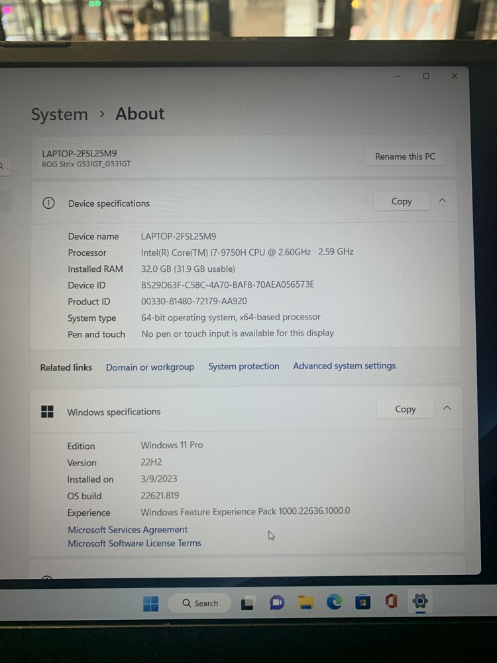Minimize the Settings window

(398, 76)
